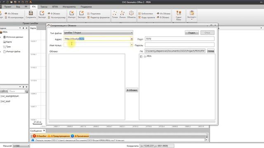Select the Трек item in the project tree

[x=7, y=46]
